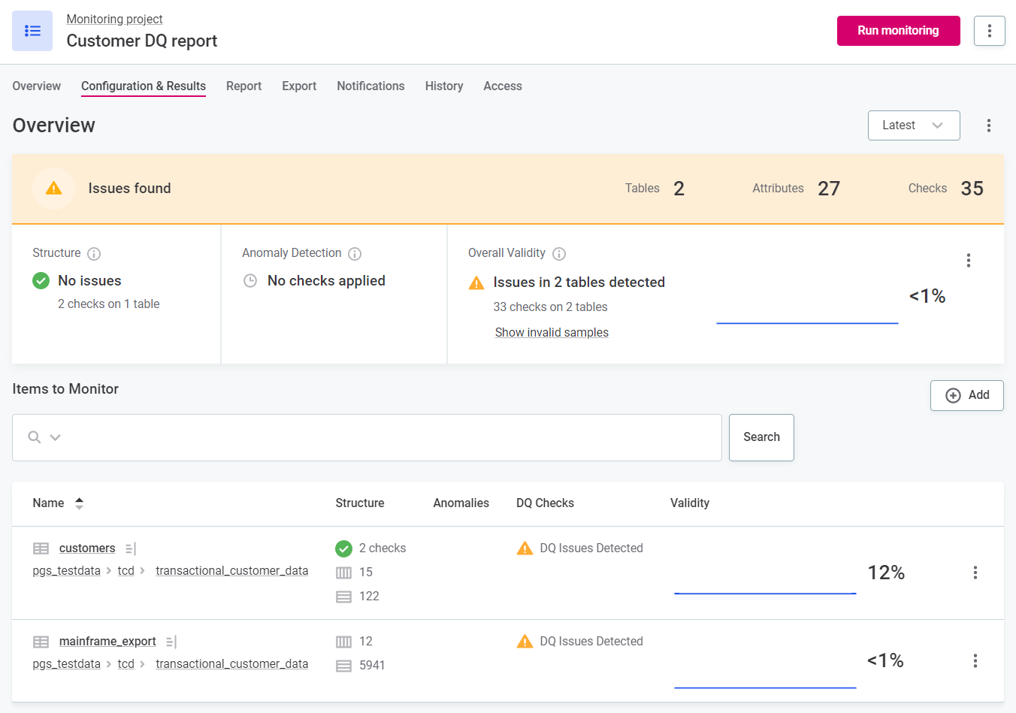Click the info icon next to Structure
The height and width of the screenshot is (713, 1016).
click(94, 254)
